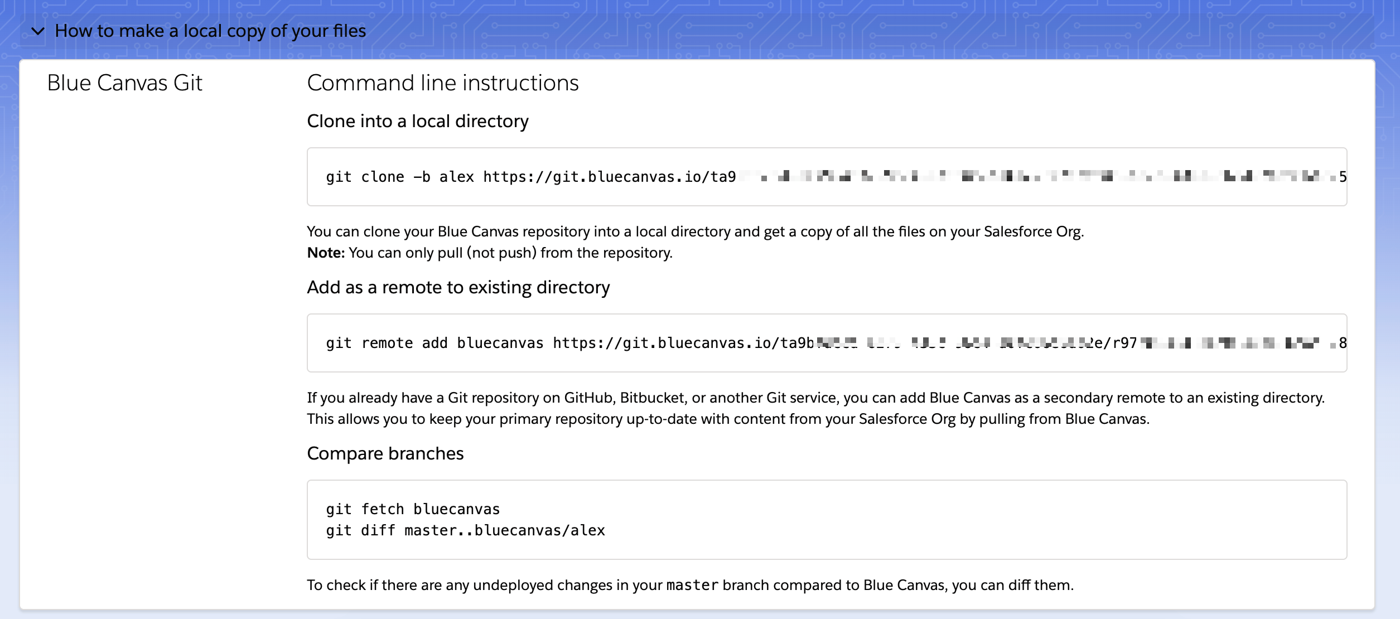The image size is (1400, 619).
Task: Click the sentence about cloning your Blue Canvas repository
Action: pyautogui.click(x=694, y=231)
